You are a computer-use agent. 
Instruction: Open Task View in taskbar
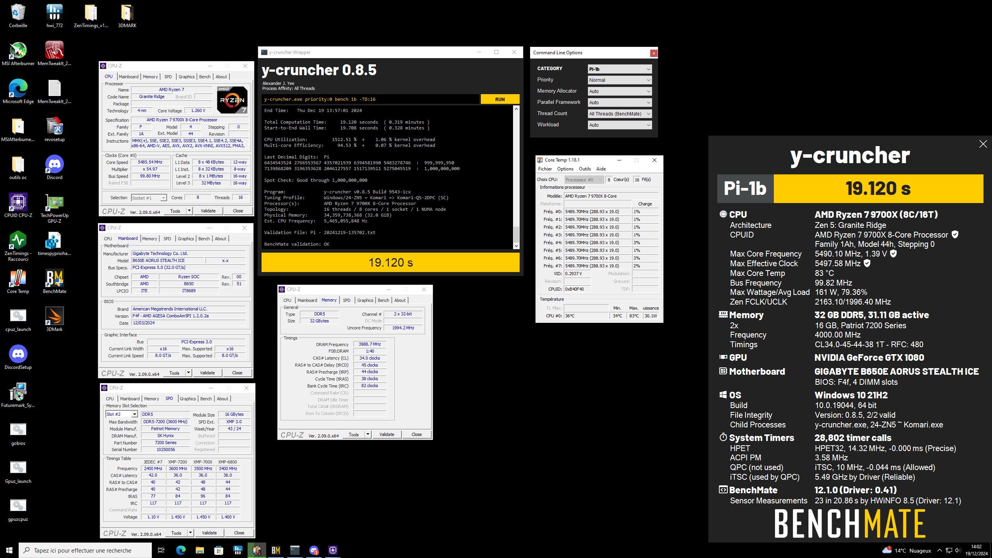pyautogui.click(x=161, y=550)
